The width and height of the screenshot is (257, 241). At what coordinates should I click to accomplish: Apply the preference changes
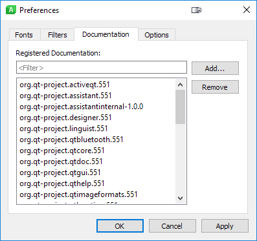[x=225, y=226]
